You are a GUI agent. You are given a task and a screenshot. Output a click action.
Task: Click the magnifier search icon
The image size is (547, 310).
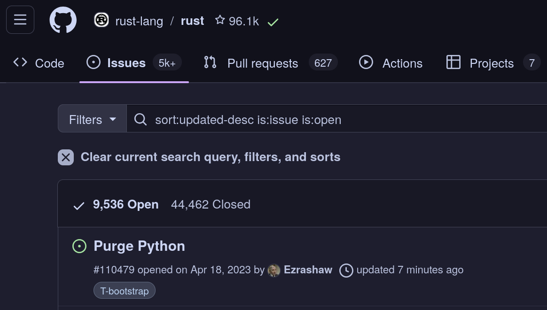(140, 119)
